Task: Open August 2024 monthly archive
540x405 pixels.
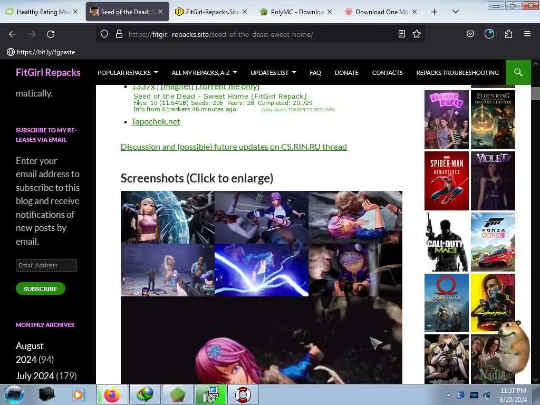Action: tap(30, 352)
